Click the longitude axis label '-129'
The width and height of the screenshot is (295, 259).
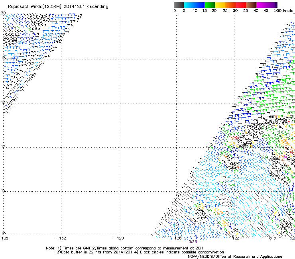119,238
